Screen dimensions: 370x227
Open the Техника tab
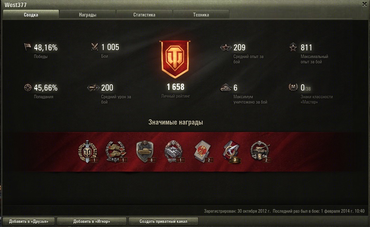coord(201,14)
